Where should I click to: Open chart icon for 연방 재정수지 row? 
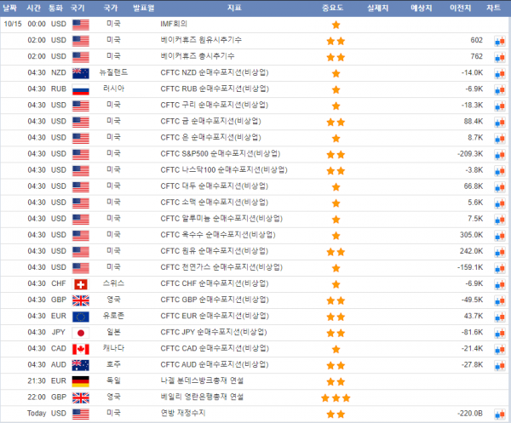point(498,414)
